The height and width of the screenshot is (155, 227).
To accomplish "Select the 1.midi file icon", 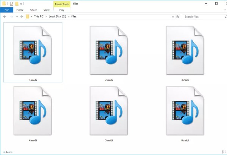I will 33,50.
